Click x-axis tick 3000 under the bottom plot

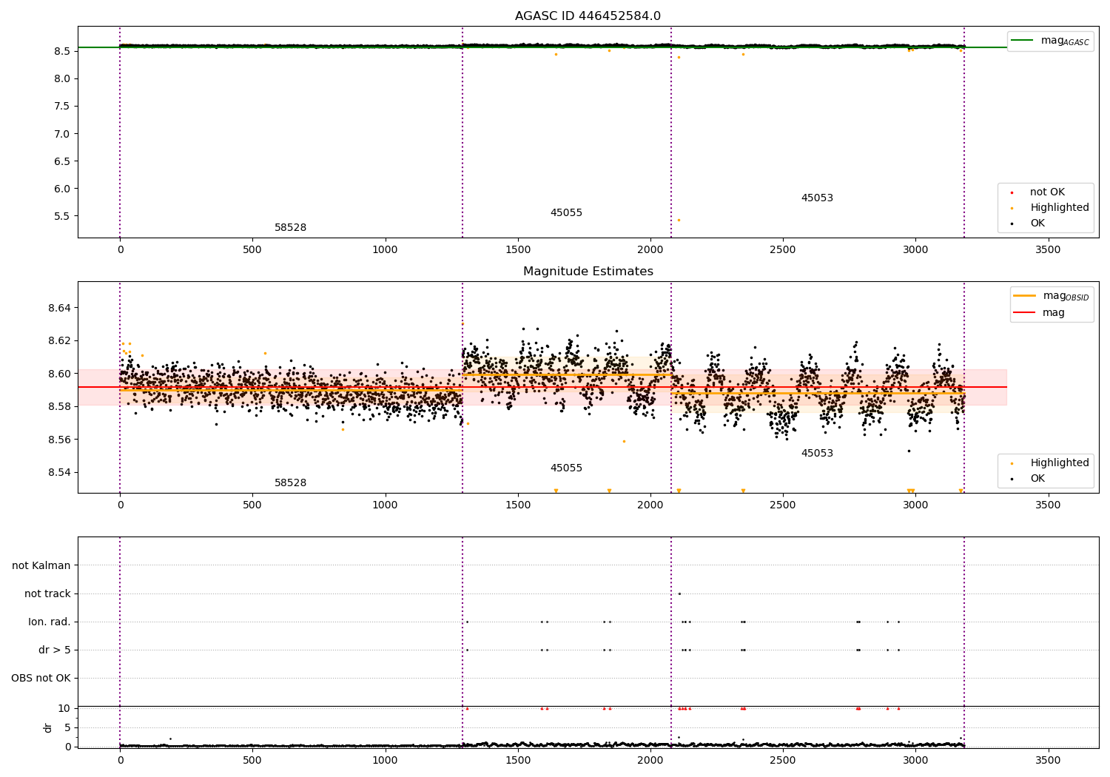(915, 760)
